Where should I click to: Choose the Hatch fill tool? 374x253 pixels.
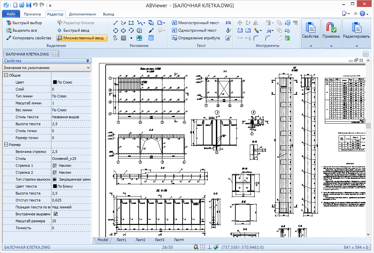[x=123, y=38]
